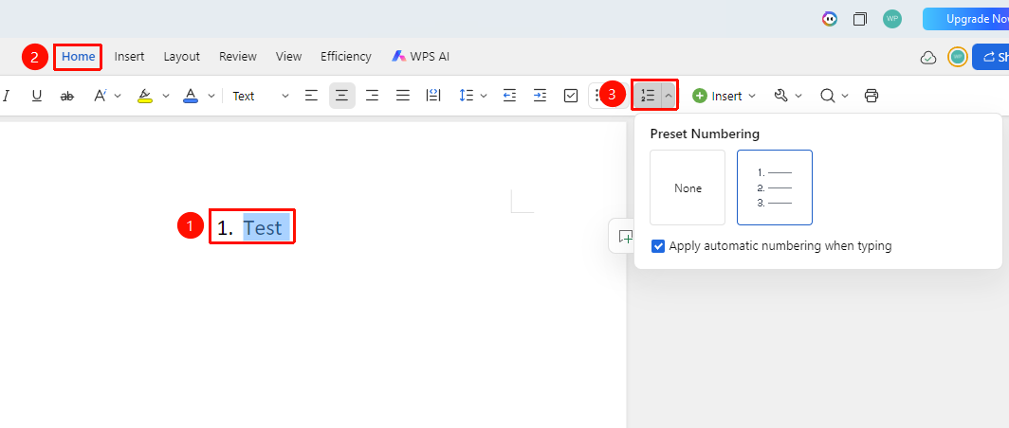The image size is (1009, 428).
Task: Open the Review tab
Action: [x=237, y=57]
